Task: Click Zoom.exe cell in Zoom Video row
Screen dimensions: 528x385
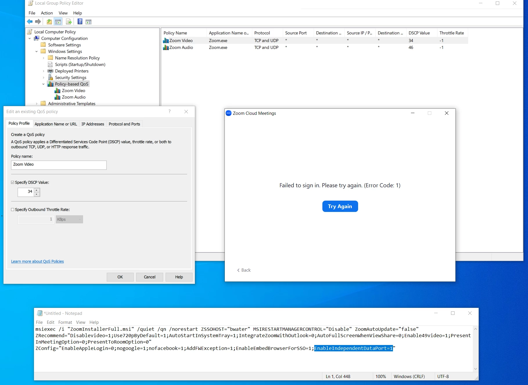Action: tap(218, 41)
